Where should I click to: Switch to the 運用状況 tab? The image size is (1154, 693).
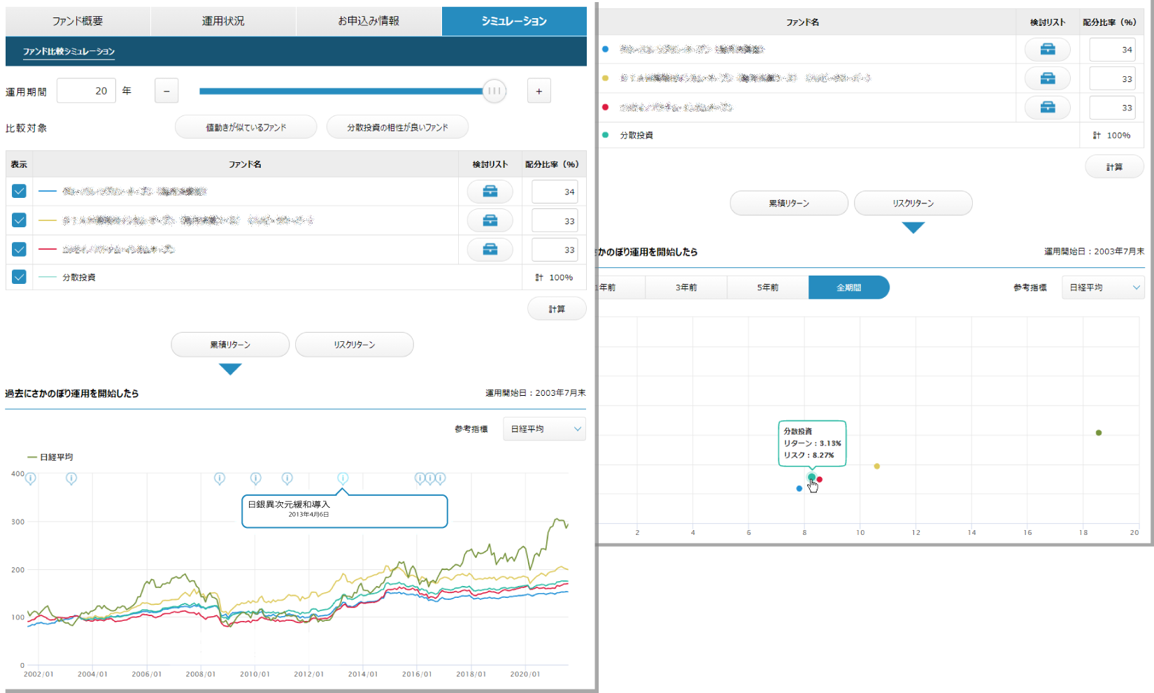point(223,21)
